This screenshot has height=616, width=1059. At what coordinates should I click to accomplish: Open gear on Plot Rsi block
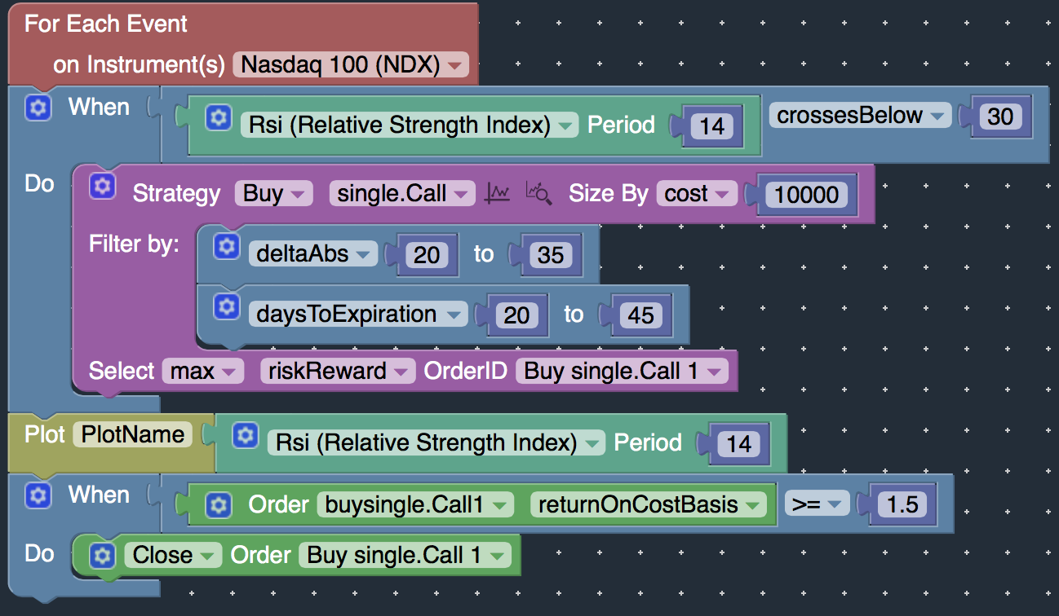click(x=244, y=436)
